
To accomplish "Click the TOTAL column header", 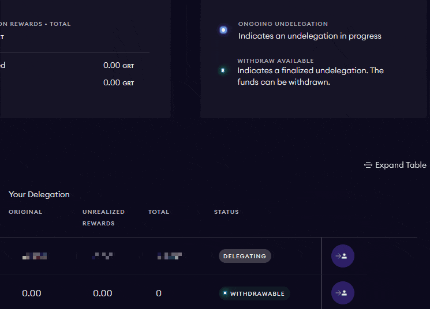I will click(x=159, y=212).
